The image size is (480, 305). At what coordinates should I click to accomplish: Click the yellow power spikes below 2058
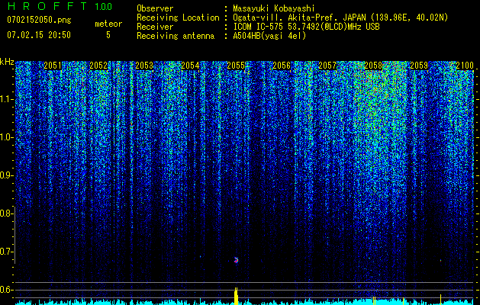pyautogui.click(x=374, y=300)
